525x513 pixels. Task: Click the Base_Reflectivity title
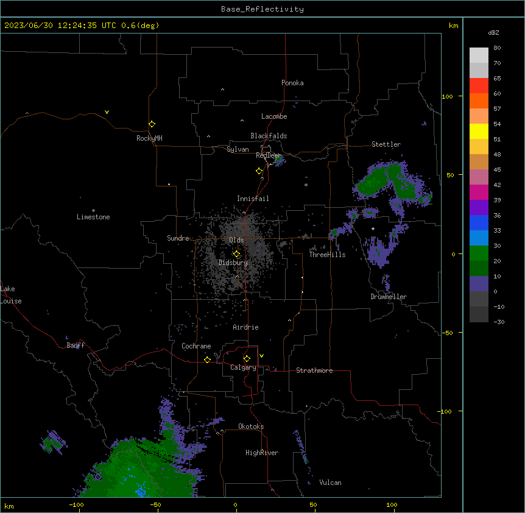[x=262, y=9]
